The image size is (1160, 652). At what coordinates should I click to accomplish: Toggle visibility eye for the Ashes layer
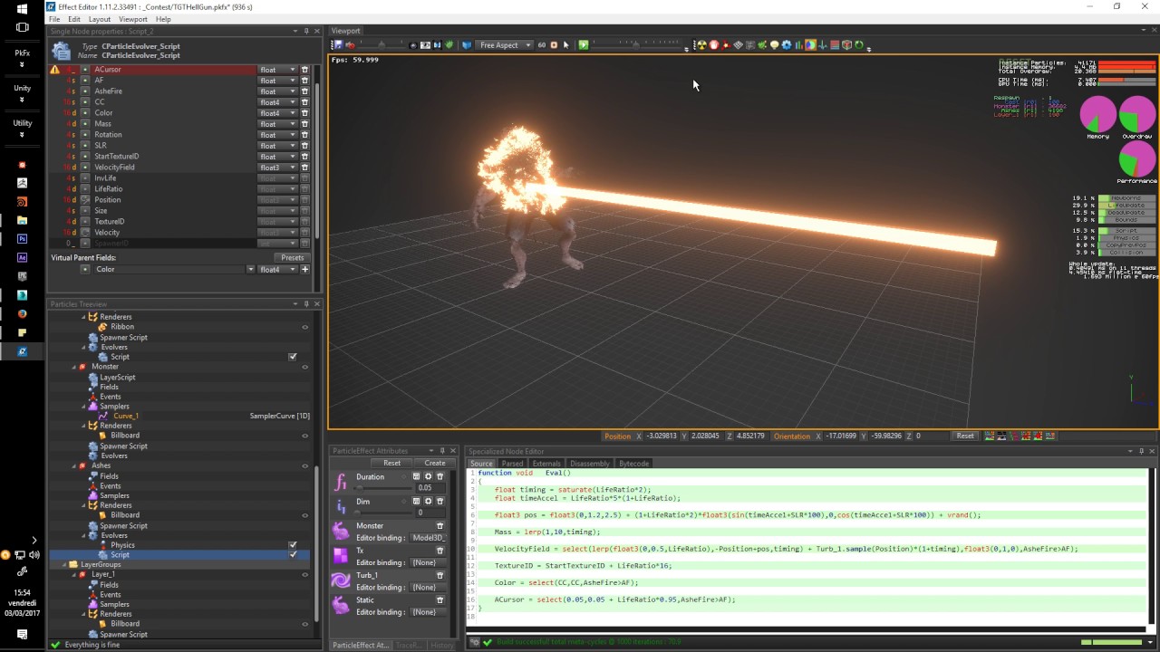[304, 466]
